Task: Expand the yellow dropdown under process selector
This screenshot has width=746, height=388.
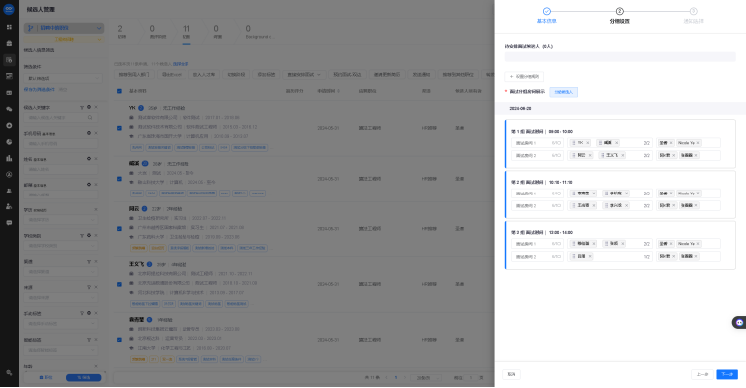Action: click(x=64, y=40)
